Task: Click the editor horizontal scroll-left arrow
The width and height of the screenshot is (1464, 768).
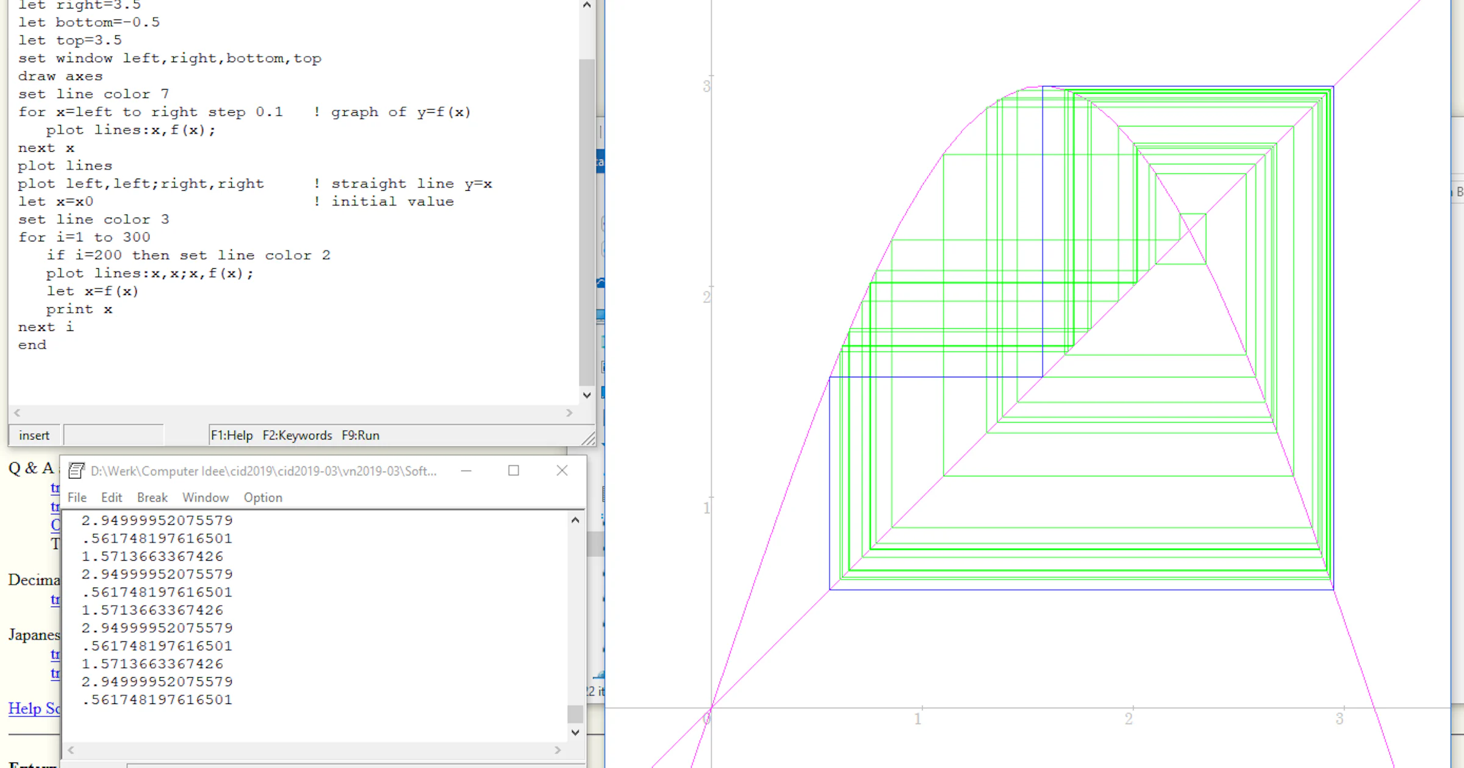Action: (17, 413)
